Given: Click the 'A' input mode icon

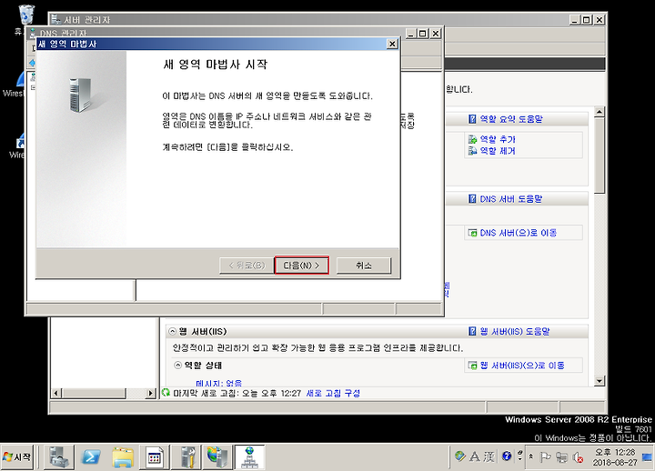Looking at the screenshot, I should pos(475,456).
